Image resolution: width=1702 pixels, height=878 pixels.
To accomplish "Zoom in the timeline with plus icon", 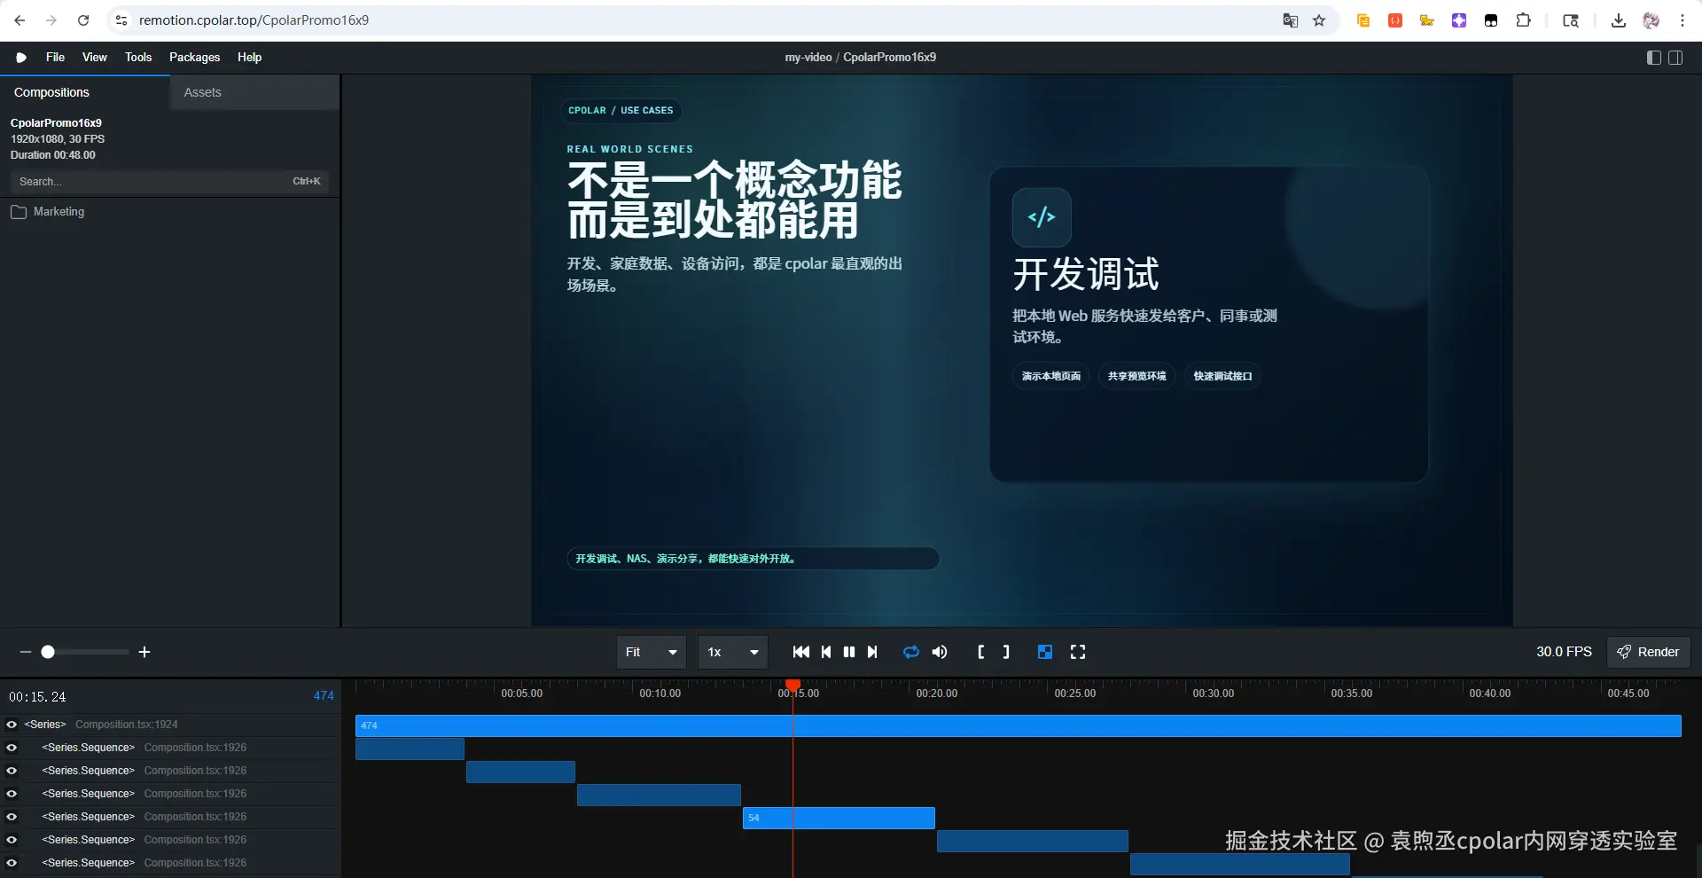I will click(x=144, y=652).
